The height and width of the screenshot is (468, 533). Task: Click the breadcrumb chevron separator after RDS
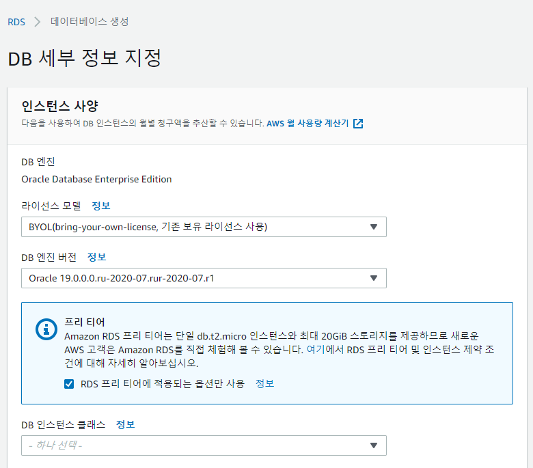click(x=38, y=22)
